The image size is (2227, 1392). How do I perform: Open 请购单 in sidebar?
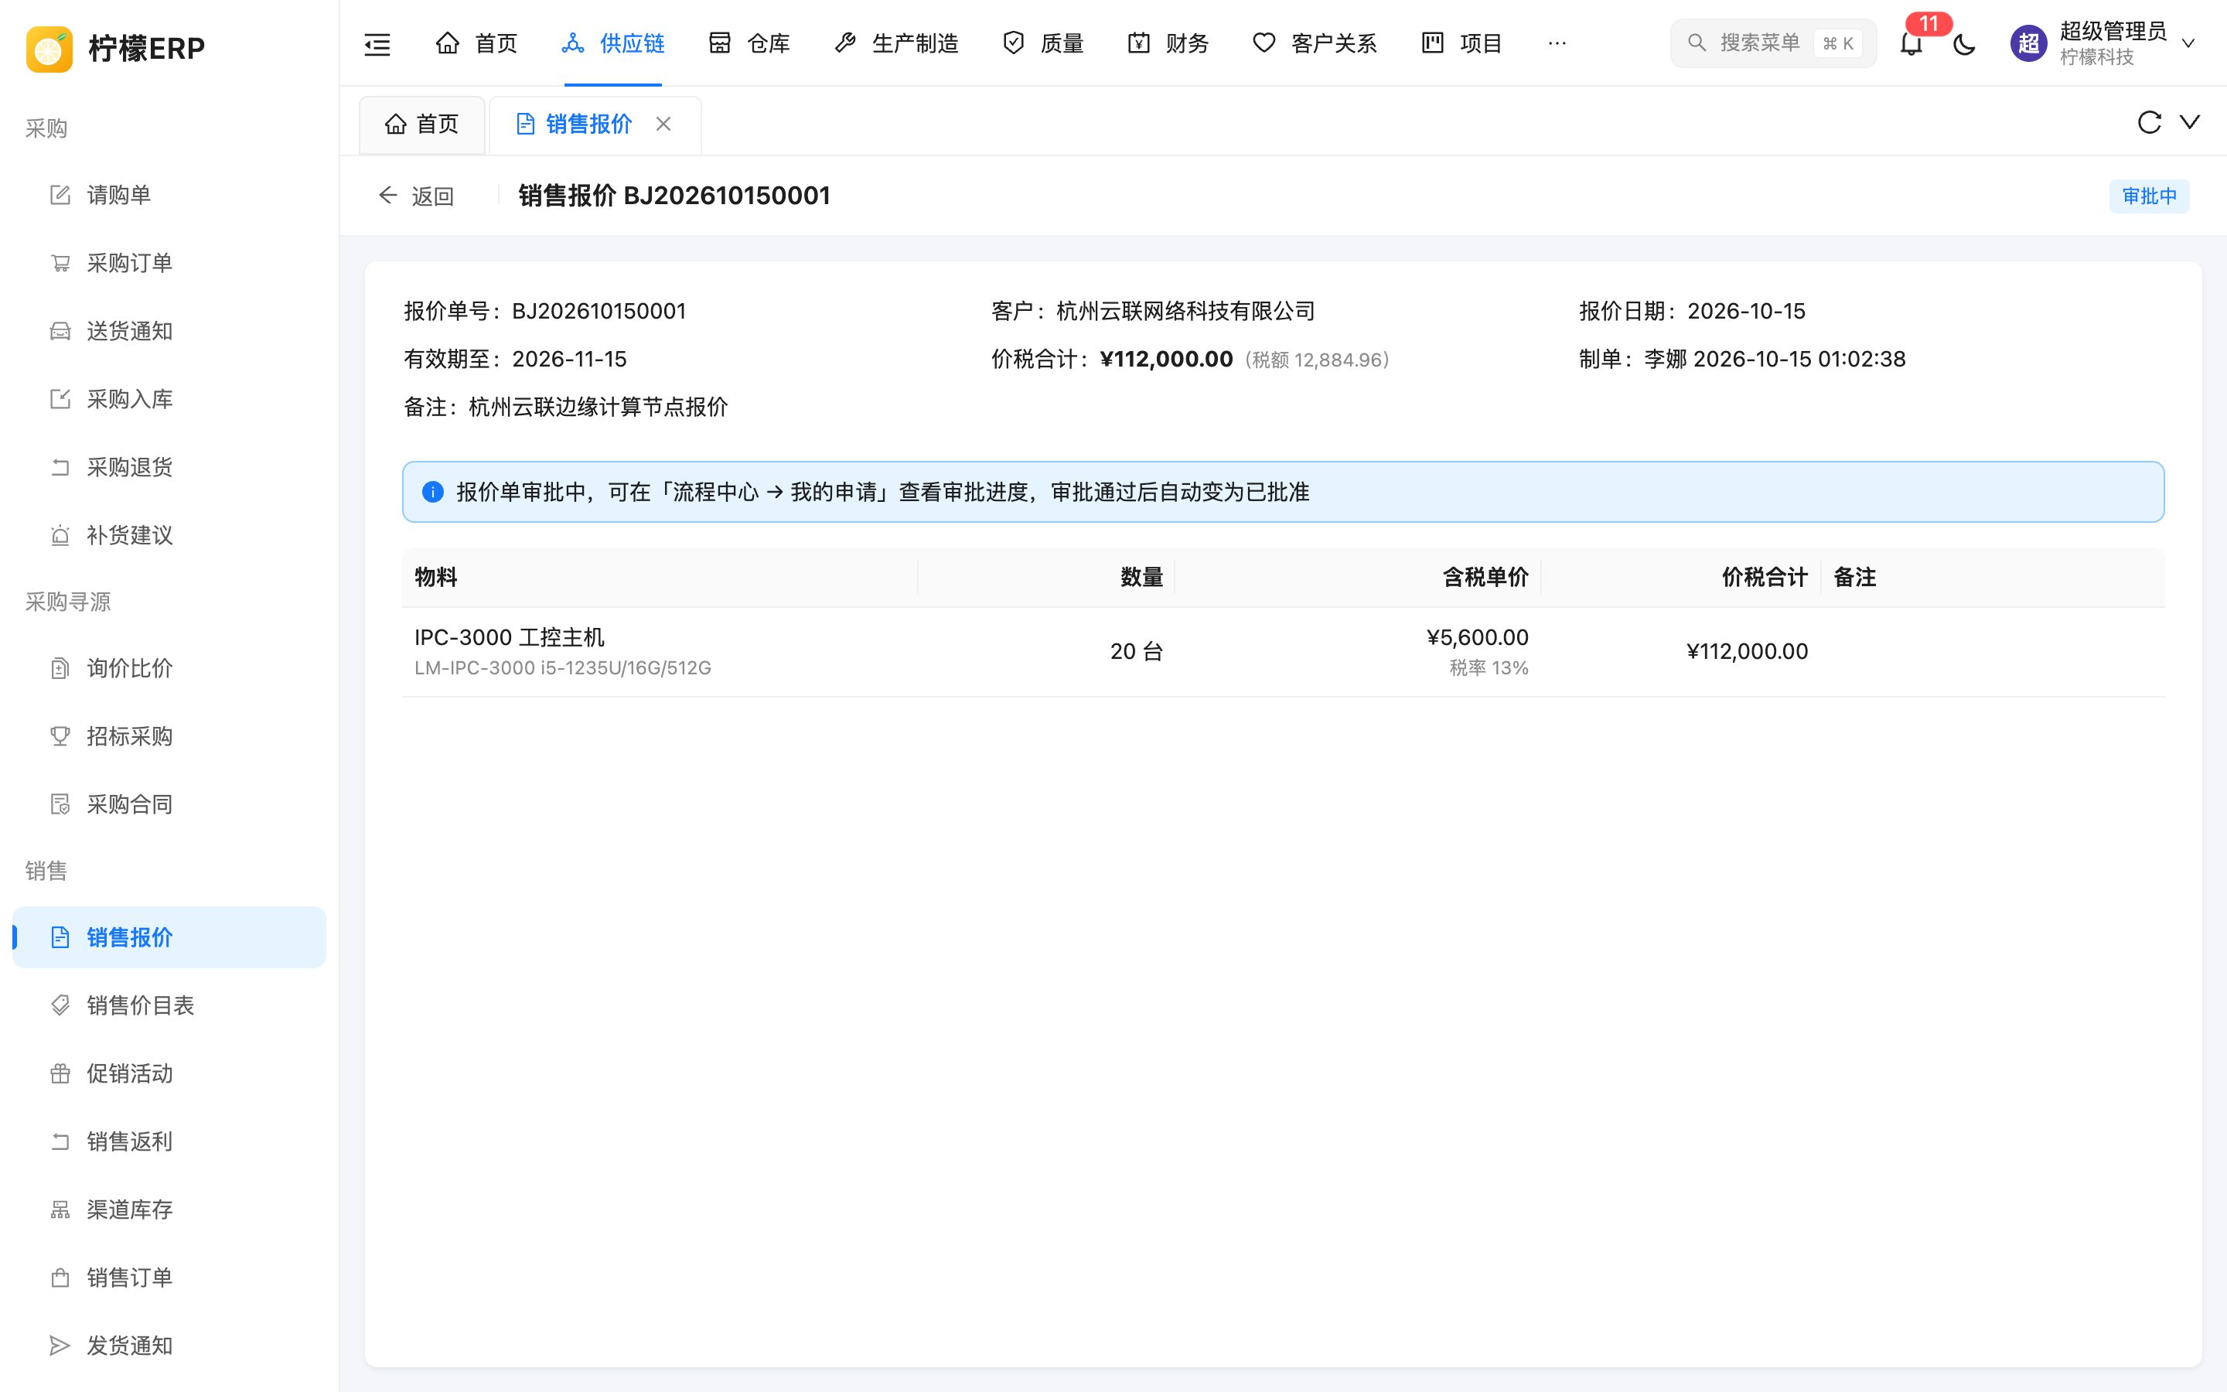pyautogui.click(x=169, y=195)
